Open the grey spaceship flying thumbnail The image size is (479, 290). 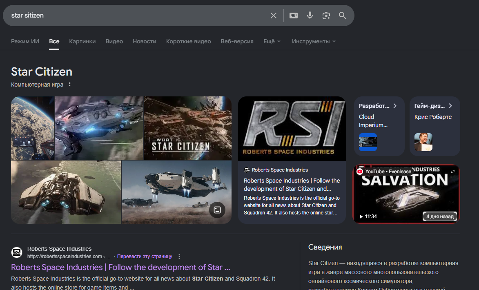pos(99,128)
